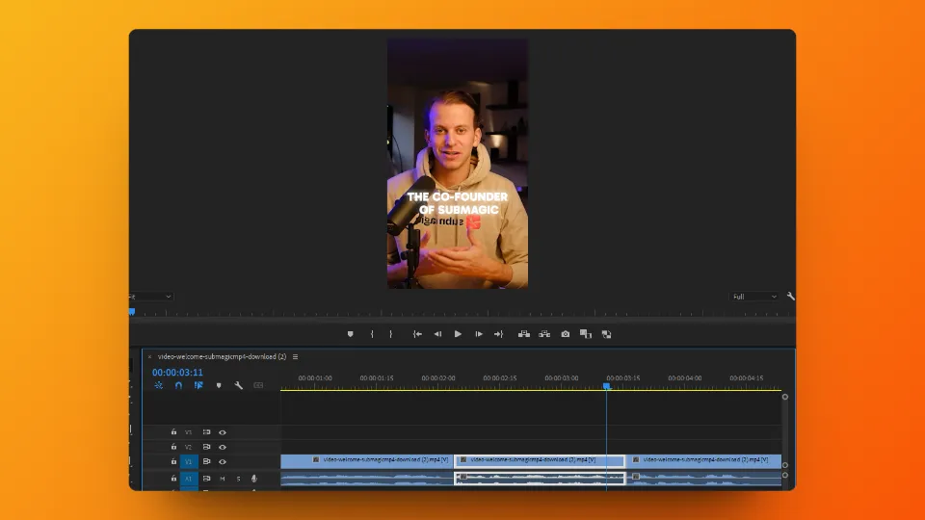The height and width of the screenshot is (520, 925).
Task: Hide track V2 output with eye icon
Action: [x=223, y=447]
